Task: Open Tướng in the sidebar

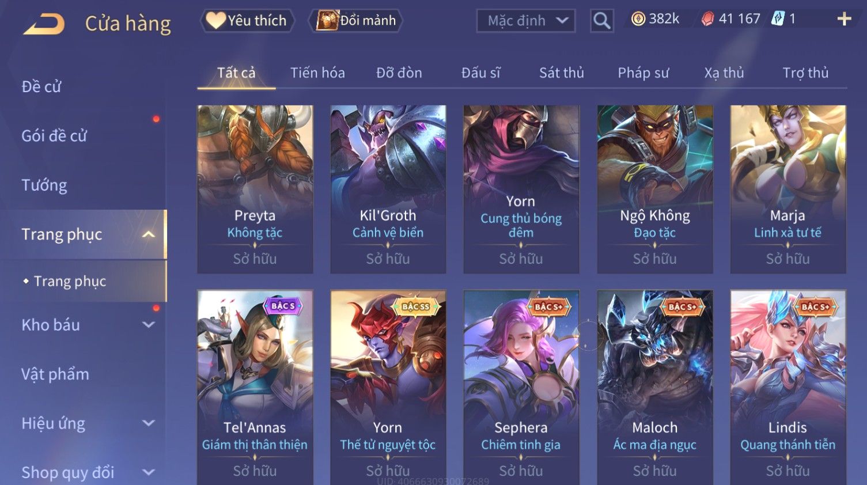Action: (x=44, y=185)
